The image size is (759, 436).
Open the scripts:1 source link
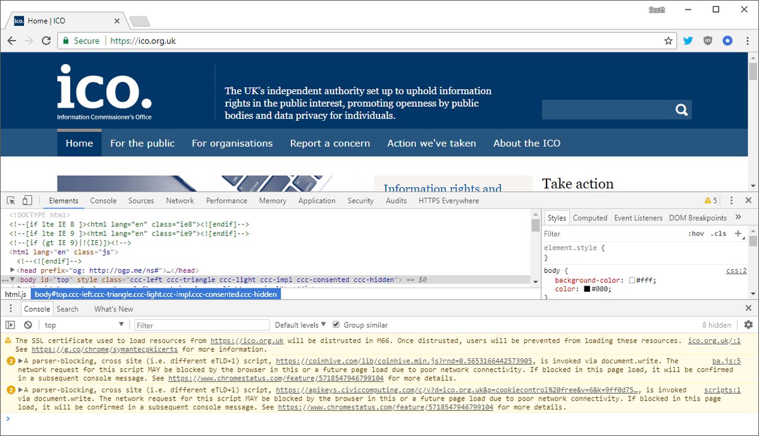point(722,391)
